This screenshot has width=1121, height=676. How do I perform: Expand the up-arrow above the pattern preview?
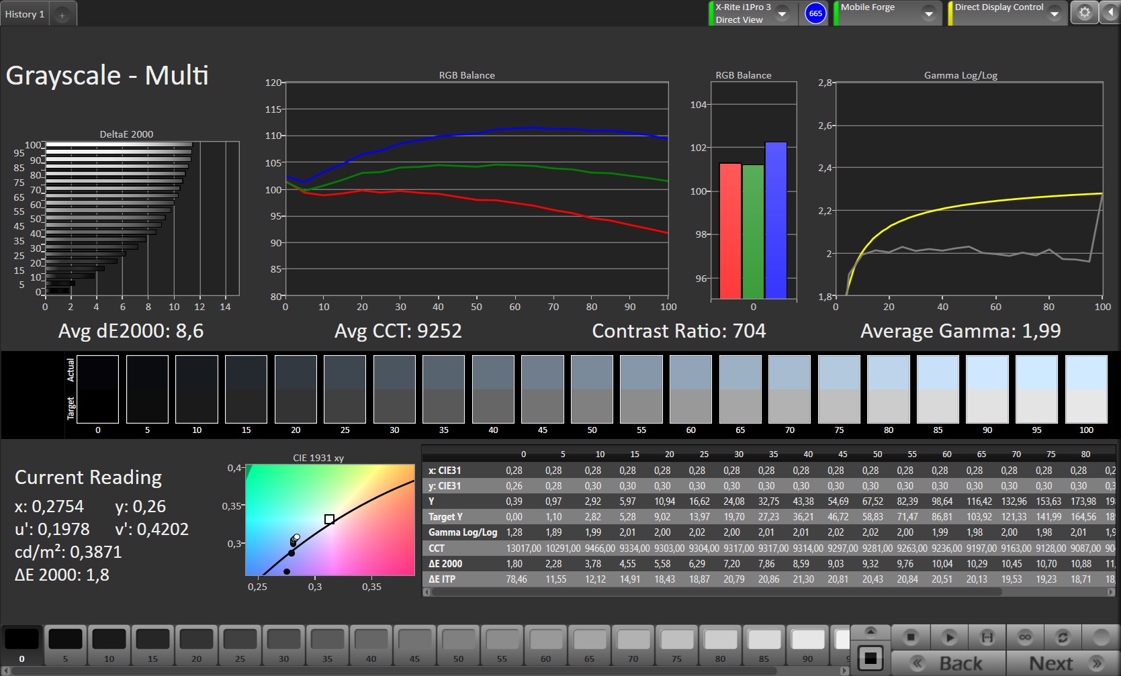pyautogui.click(x=870, y=631)
